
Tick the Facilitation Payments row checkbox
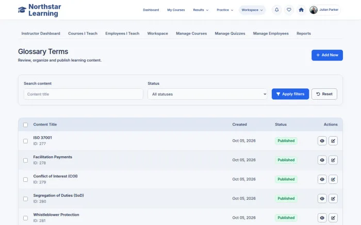coord(26,160)
